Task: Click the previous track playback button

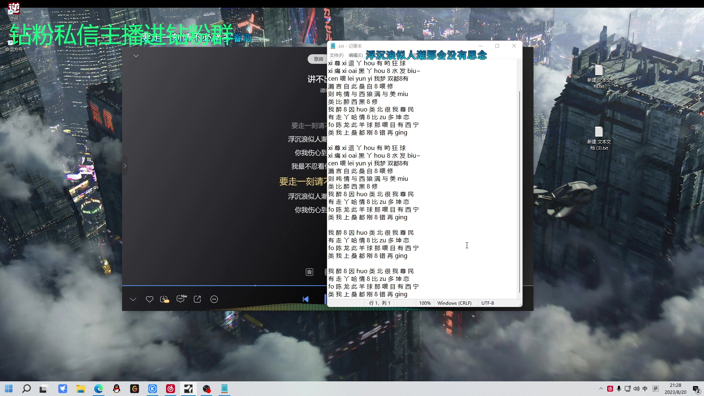Action: click(x=306, y=299)
